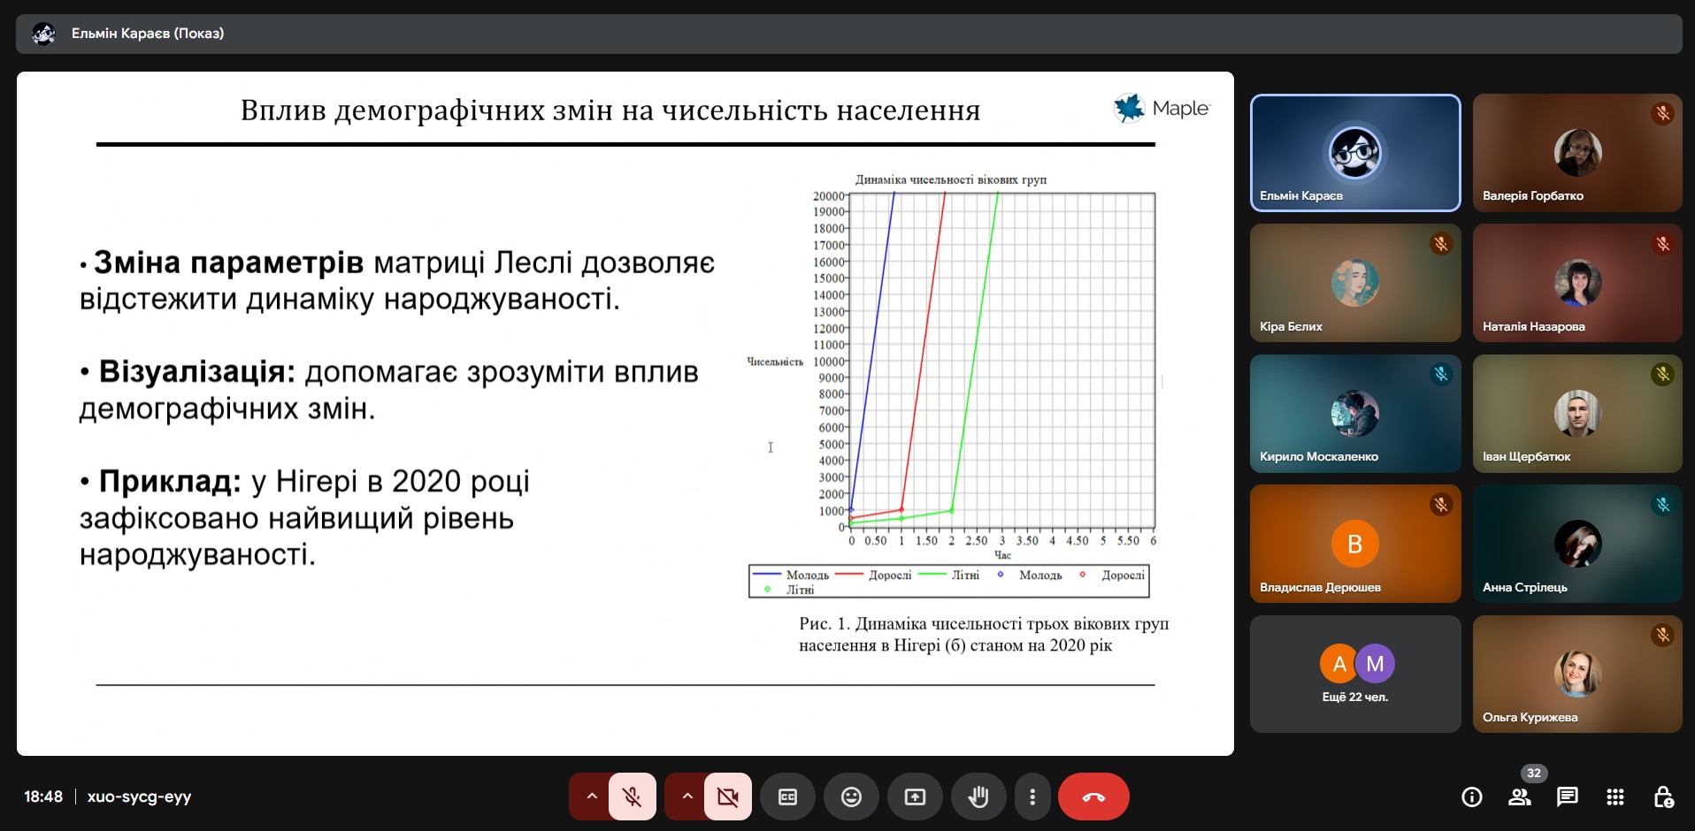This screenshot has width=1695, height=831.
Task: Click the present screen button
Action: pyautogui.click(x=915, y=797)
